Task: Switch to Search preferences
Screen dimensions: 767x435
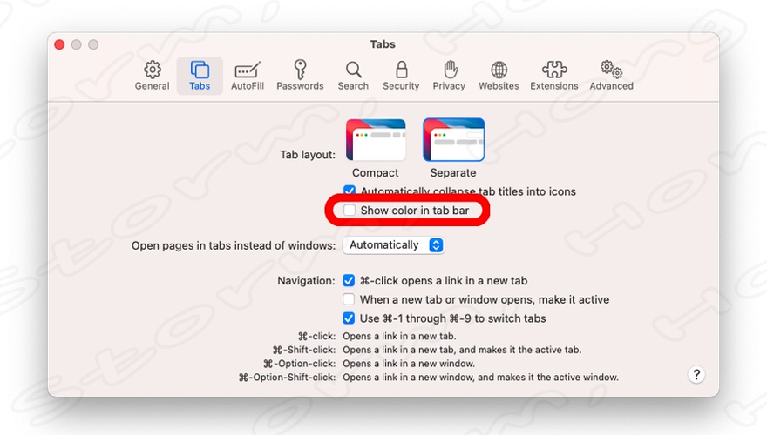Action: [353, 76]
